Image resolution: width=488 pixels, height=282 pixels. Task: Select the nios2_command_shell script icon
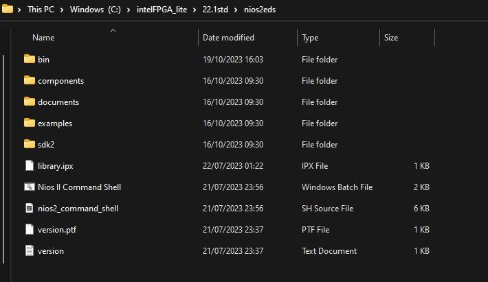29,209
